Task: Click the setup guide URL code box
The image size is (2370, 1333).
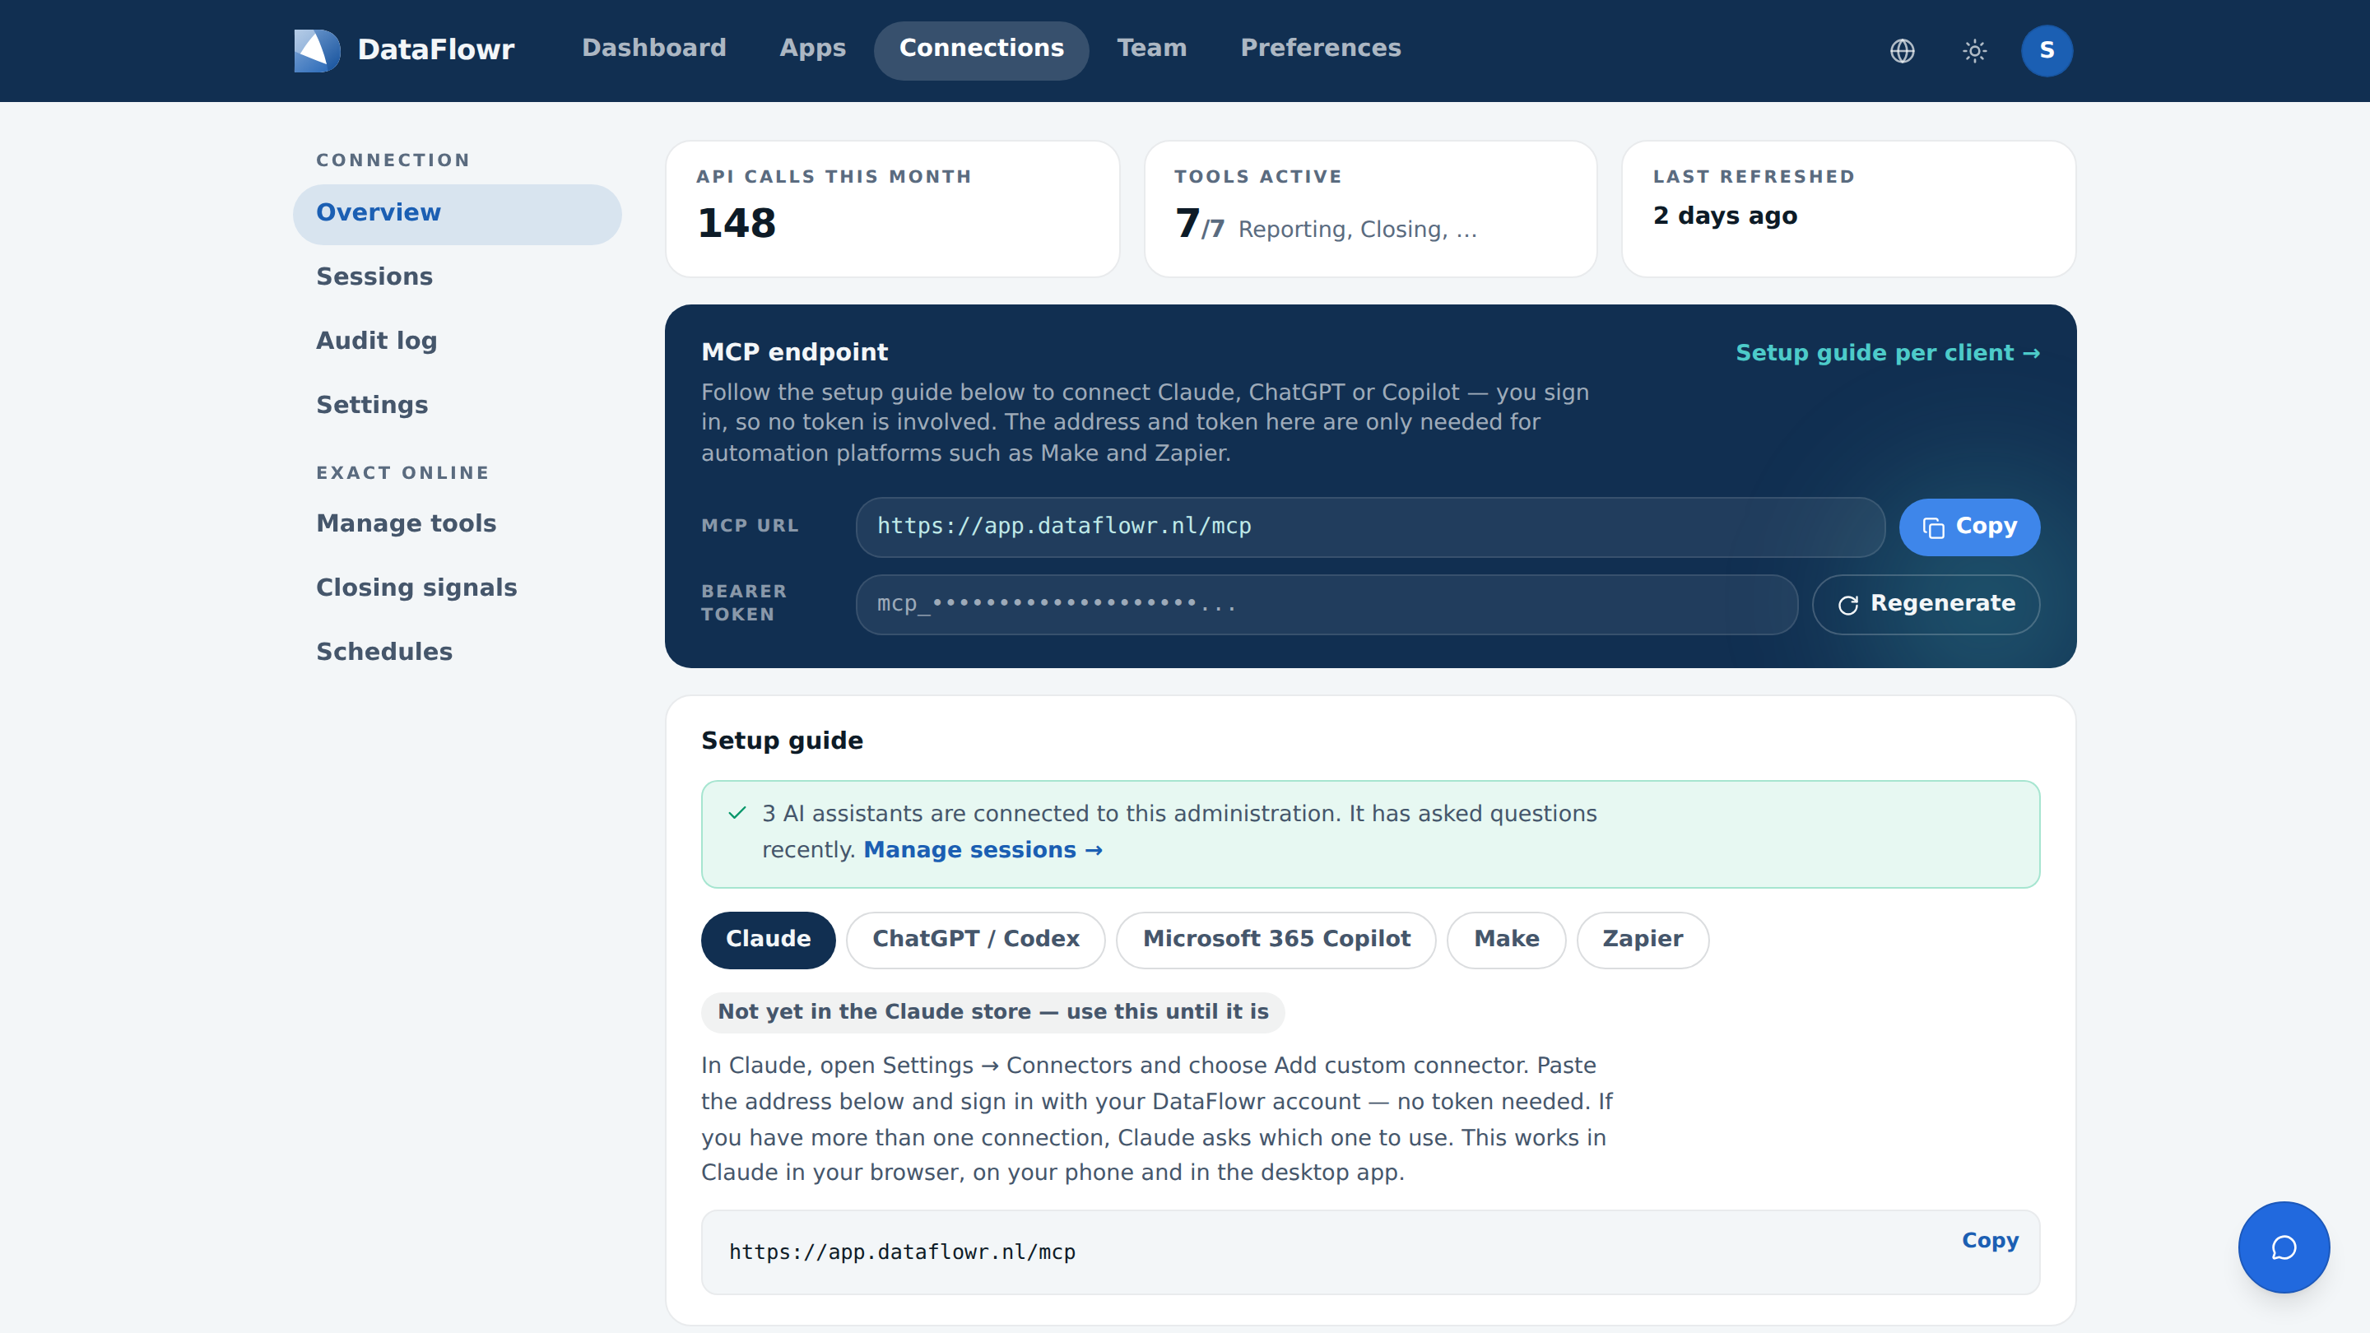Action: (x=1370, y=1252)
